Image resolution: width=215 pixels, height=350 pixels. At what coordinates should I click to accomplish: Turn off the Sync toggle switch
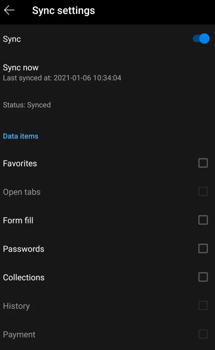click(x=201, y=39)
